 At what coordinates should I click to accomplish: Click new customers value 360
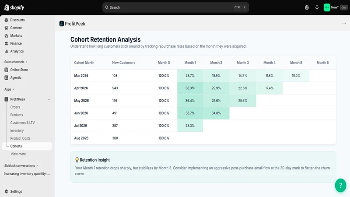(x=115, y=138)
